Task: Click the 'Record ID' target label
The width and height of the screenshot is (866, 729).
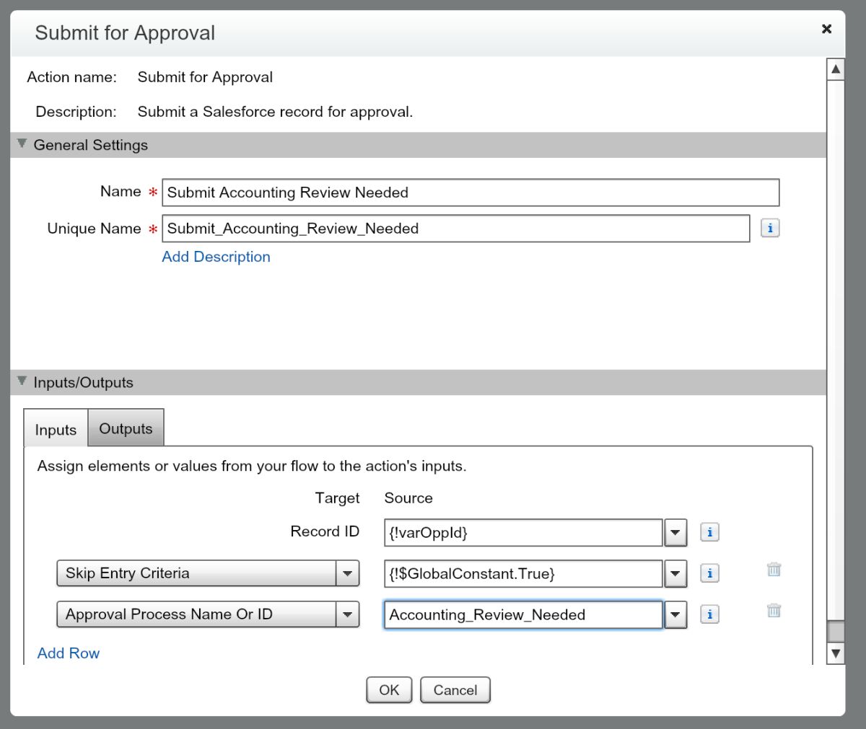Action: pyautogui.click(x=325, y=531)
